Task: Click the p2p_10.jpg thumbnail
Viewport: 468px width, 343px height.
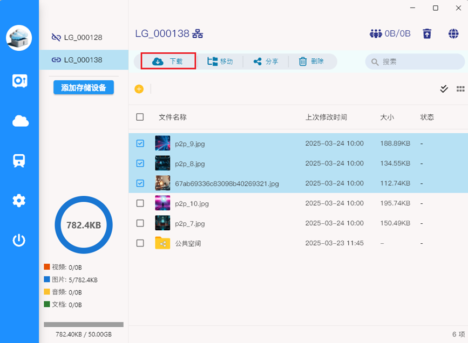Action: point(162,203)
